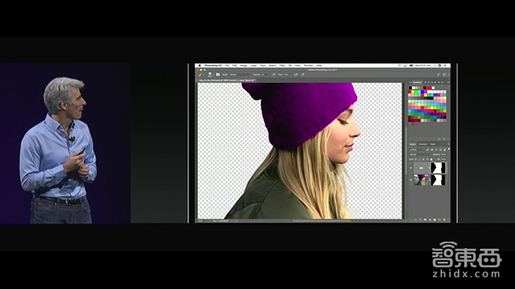
Task: Click the Siri icon in menu bar
Action: 439,66
